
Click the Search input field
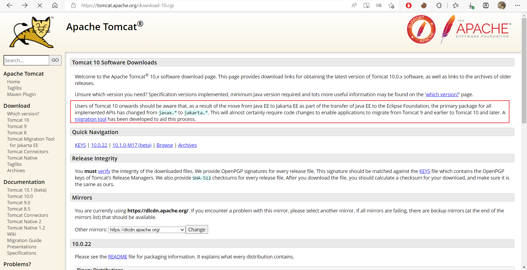(26, 60)
